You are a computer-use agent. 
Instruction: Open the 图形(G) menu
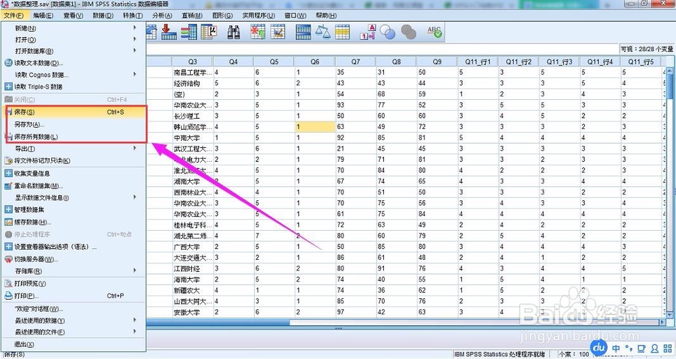point(222,16)
